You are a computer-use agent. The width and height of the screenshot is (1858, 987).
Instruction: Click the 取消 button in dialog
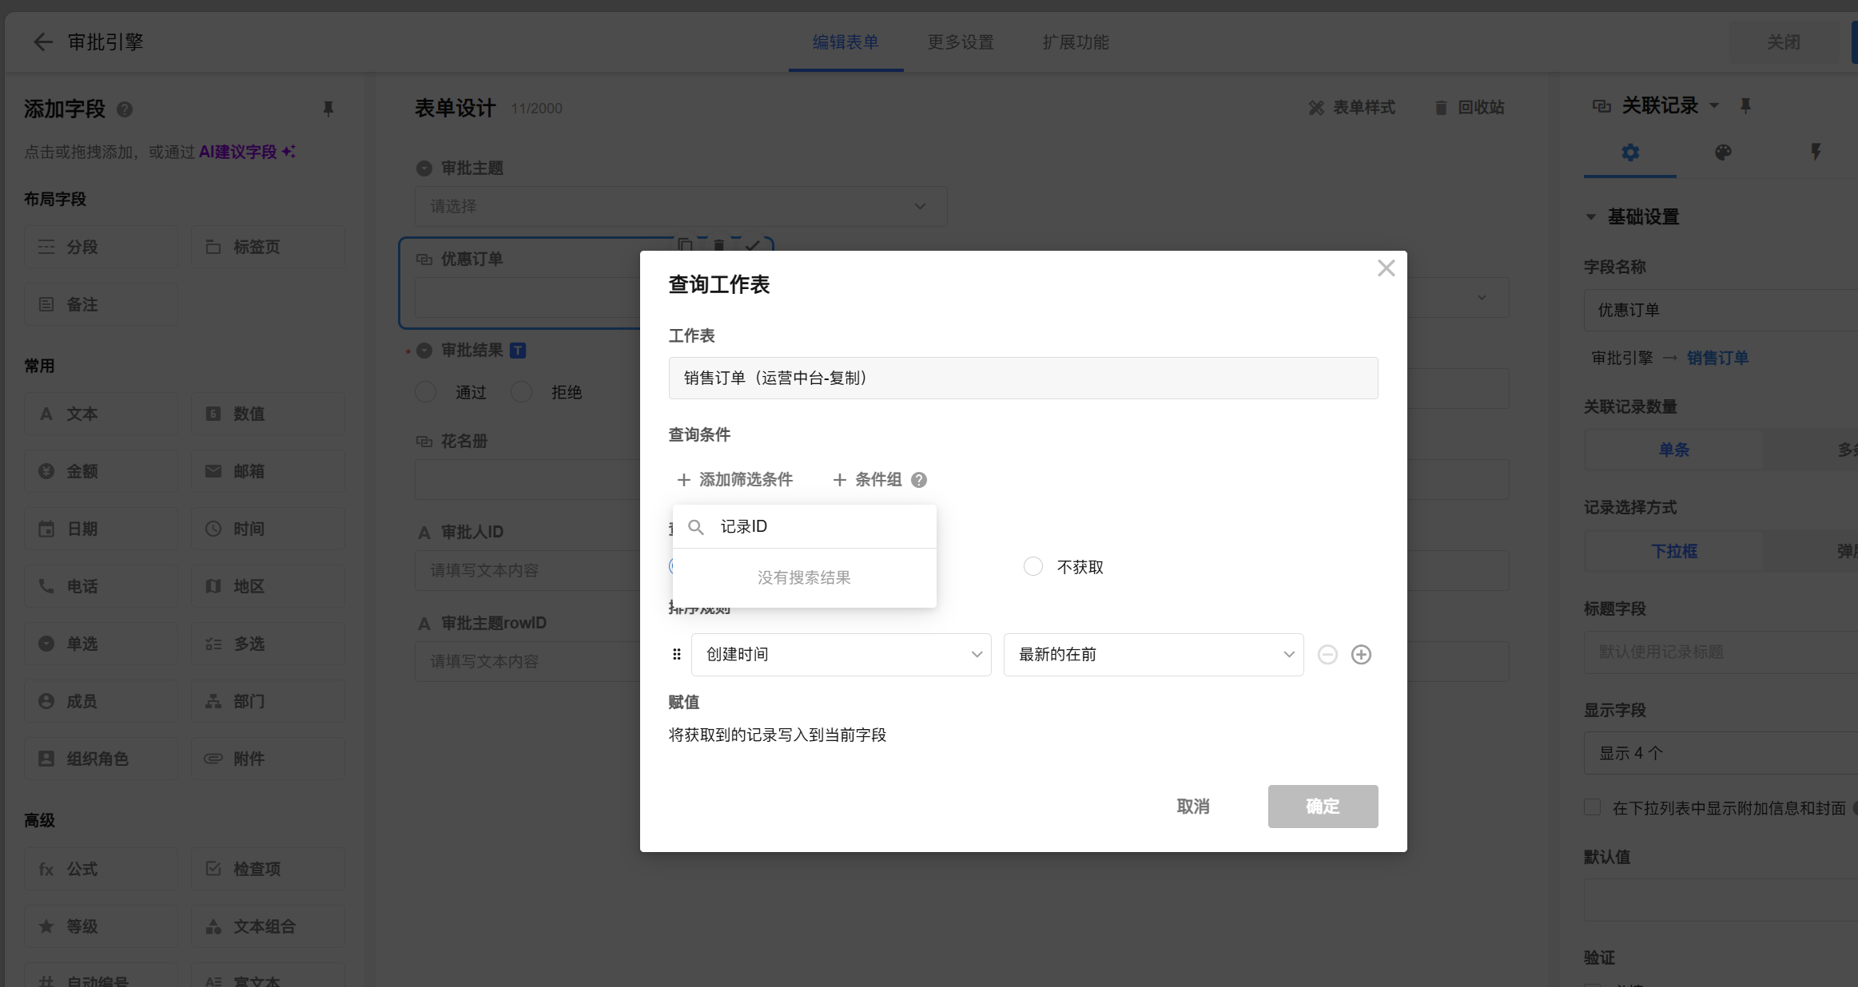click(x=1192, y=807)
